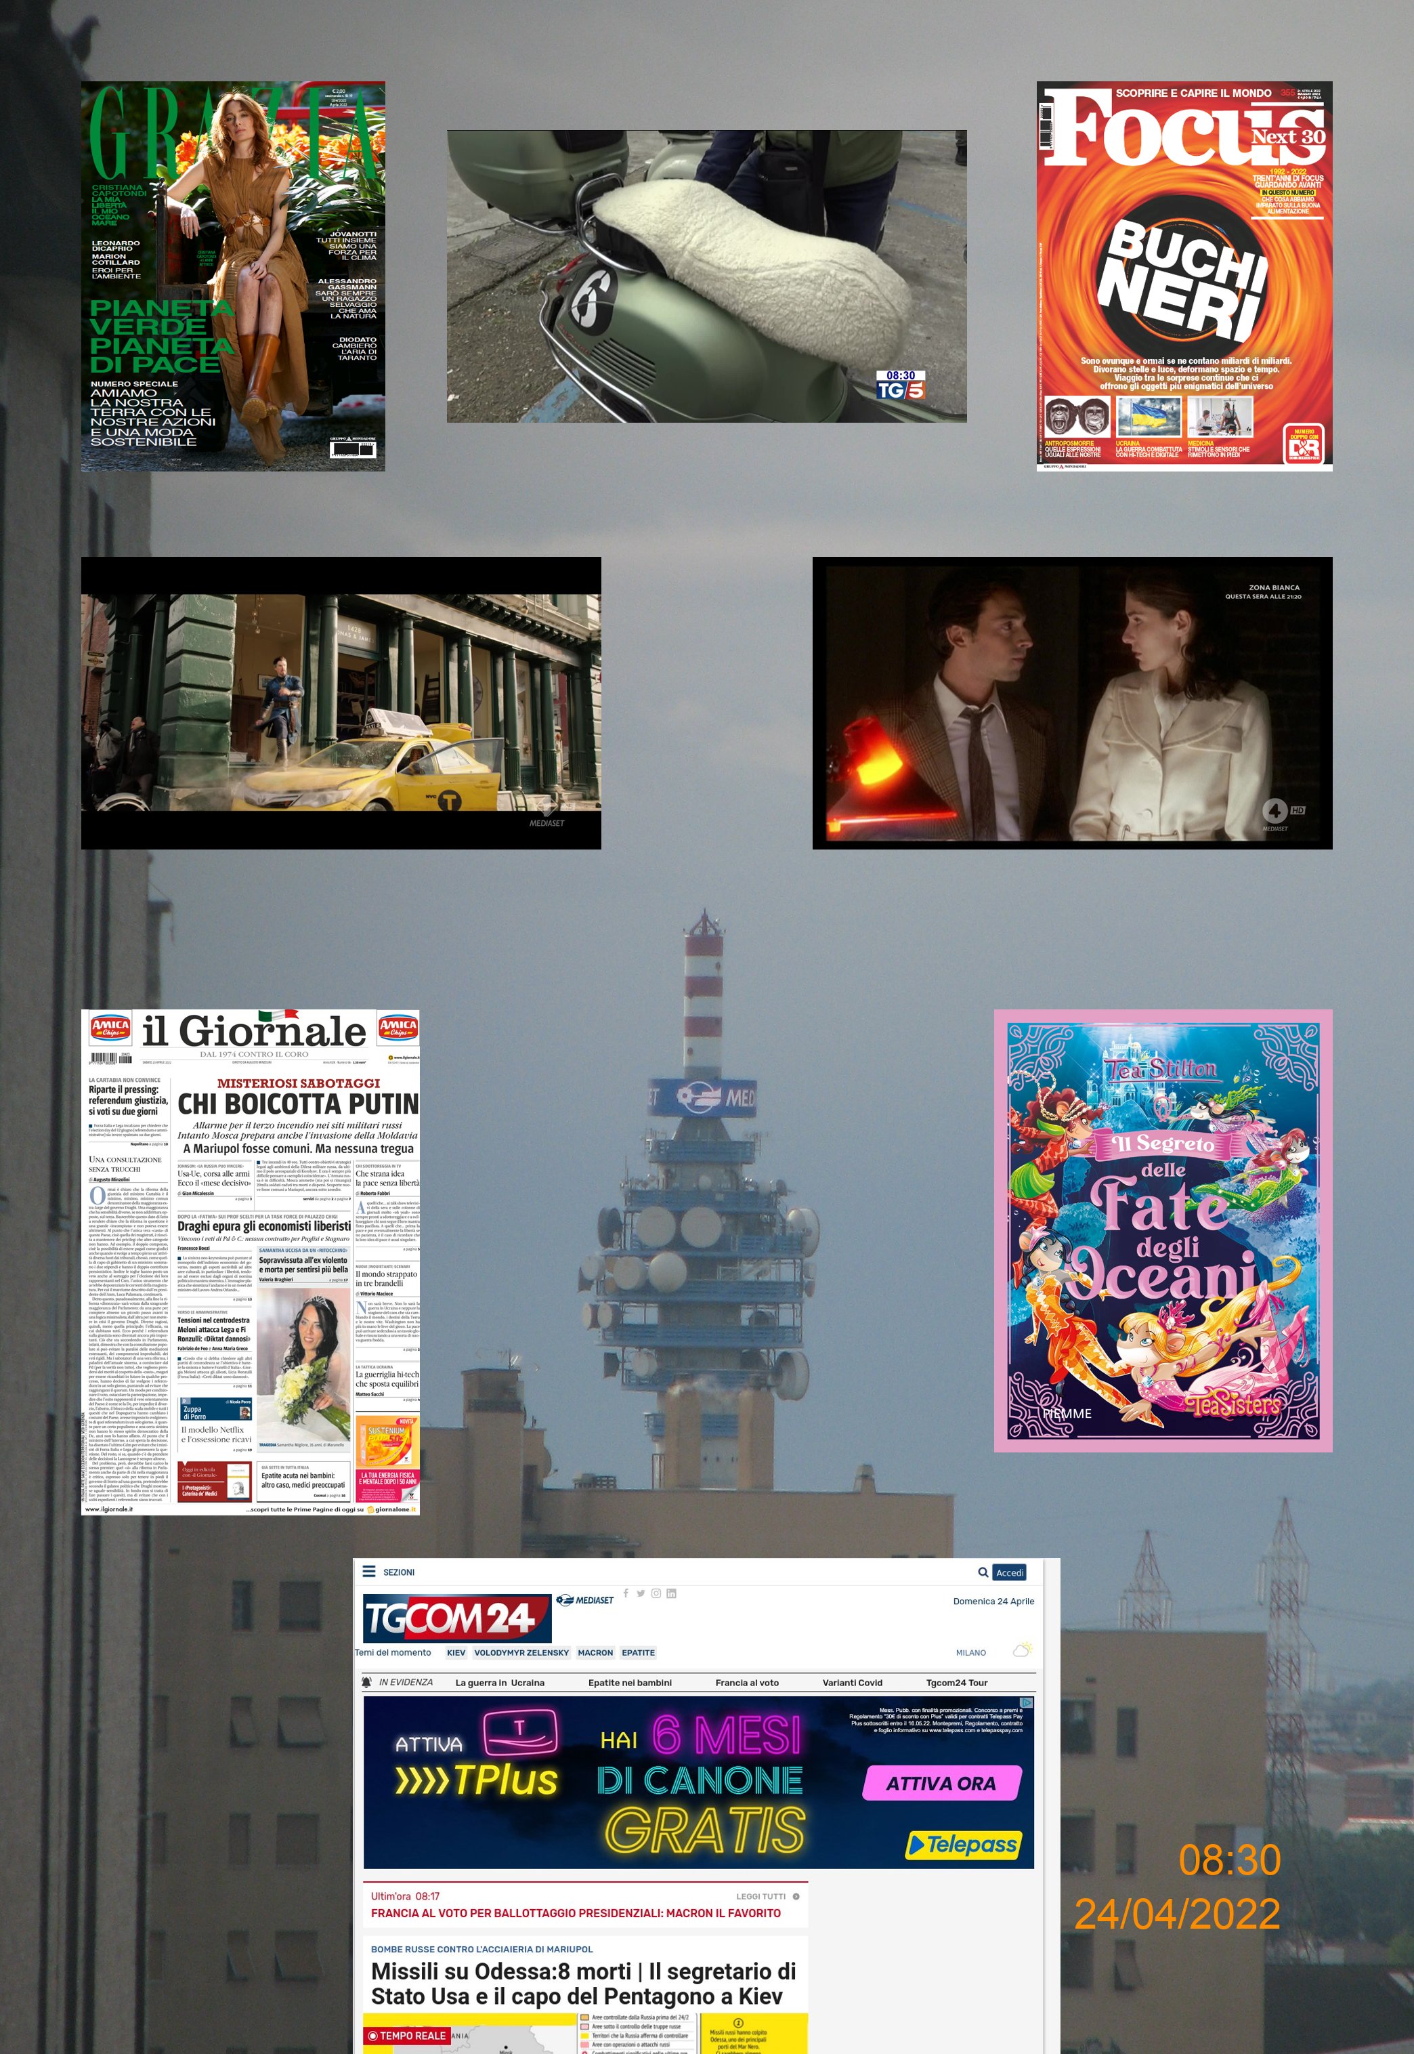
Task: Open TGCOM24 Twitter icon
Action: pos(641,1593)
